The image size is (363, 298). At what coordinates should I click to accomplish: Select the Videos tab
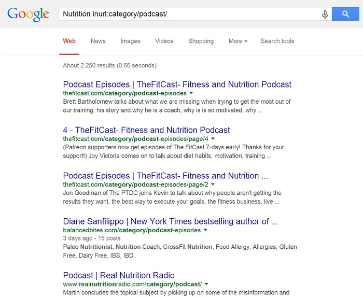point(164,41)
